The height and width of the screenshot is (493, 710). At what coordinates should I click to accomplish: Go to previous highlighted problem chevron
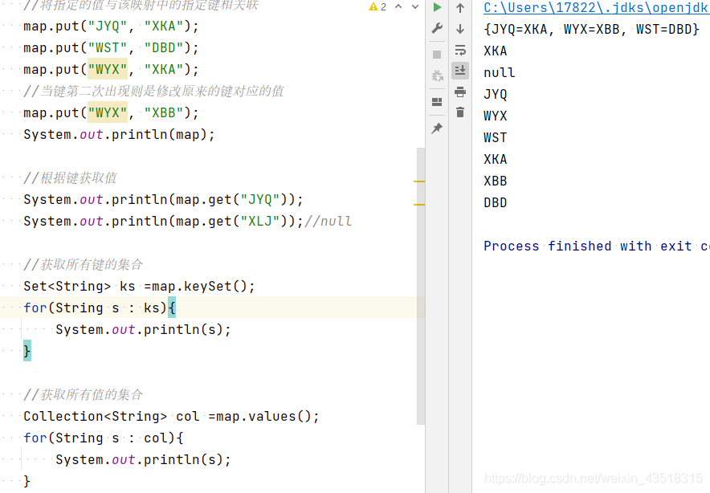[x=398, y=6]
